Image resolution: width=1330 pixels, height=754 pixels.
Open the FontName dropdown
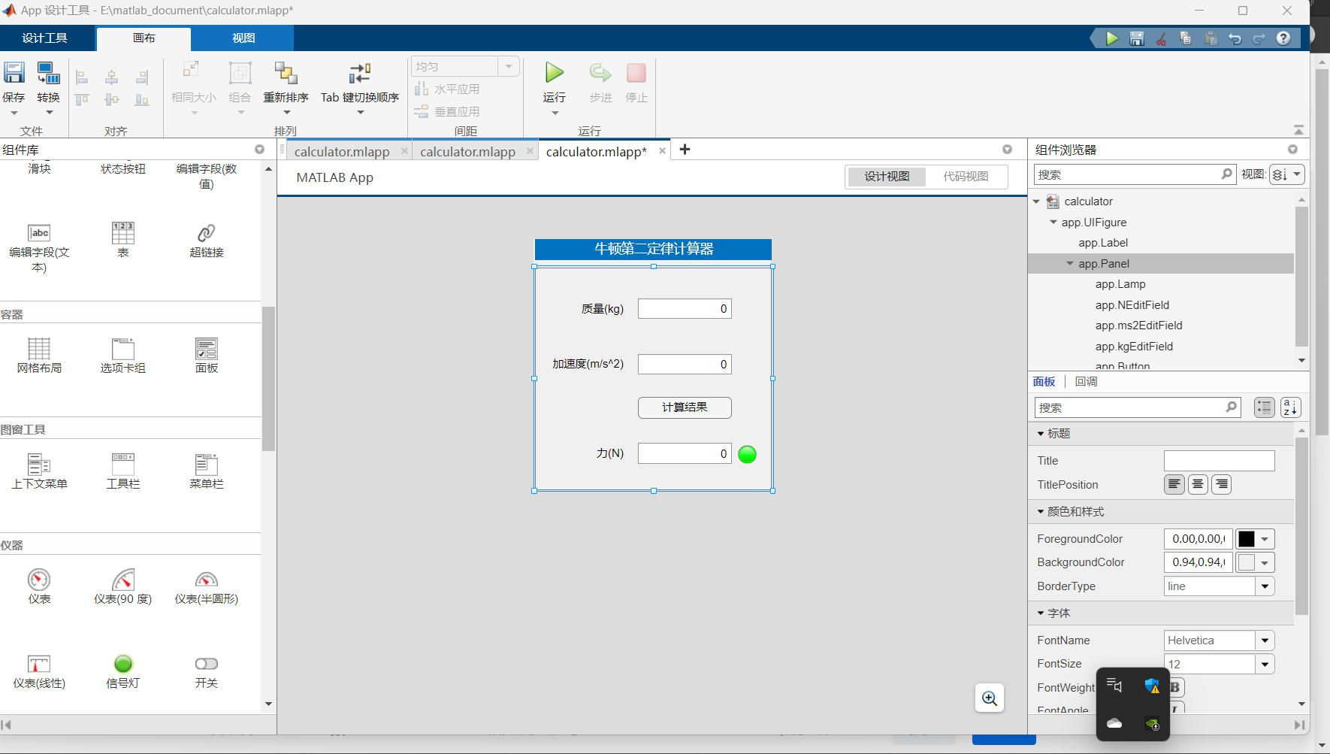[x=1265, y=640]
